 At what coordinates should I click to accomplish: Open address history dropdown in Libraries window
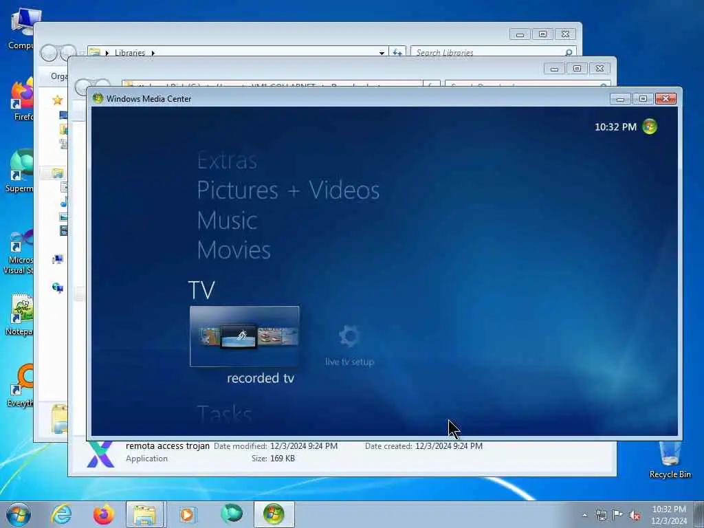point(382,52)
